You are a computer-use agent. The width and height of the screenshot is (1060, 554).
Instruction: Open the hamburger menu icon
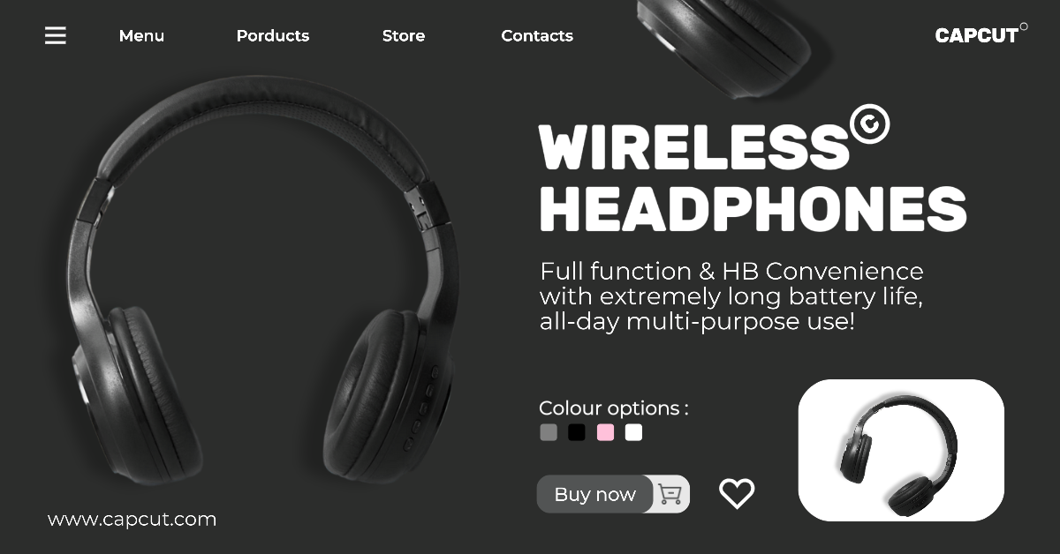tap(56, 35)
